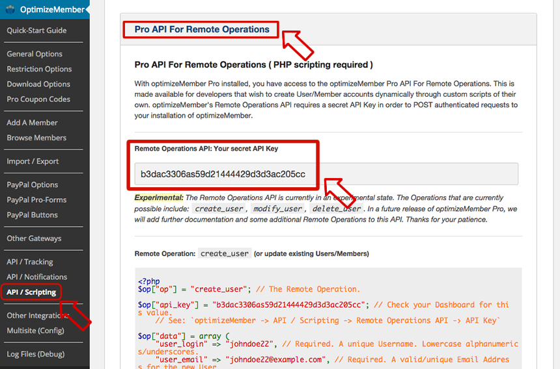Open Browse Members list
Image resolution: width=560 pixels, height=369 pixels.
pyautogui.click(x=36, y=138)
